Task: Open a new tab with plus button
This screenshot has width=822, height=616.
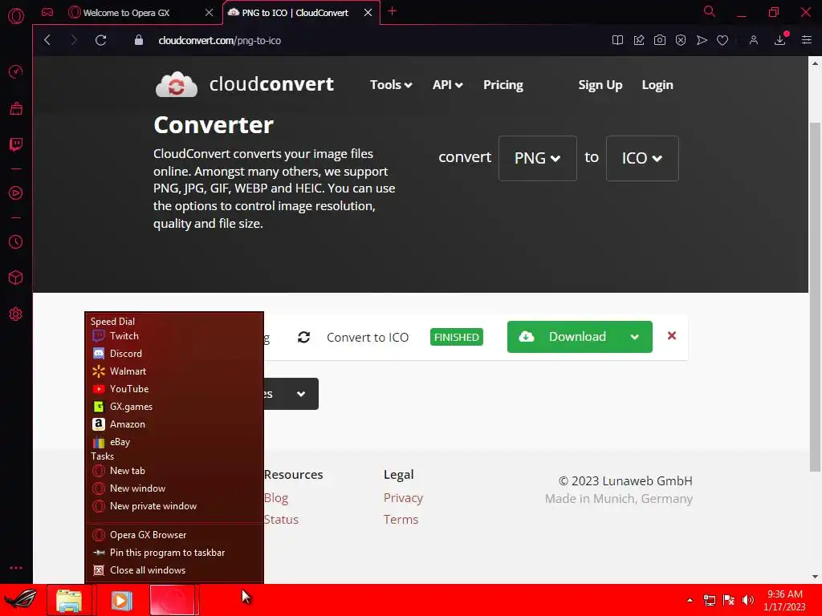Action: [392, 11]
